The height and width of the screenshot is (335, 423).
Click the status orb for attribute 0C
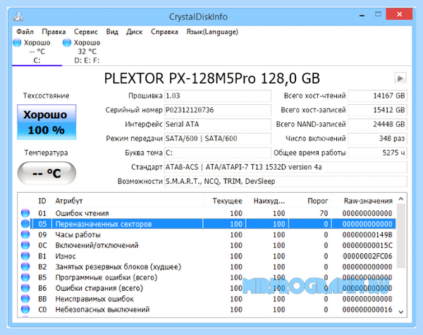[x=25, y=245]
